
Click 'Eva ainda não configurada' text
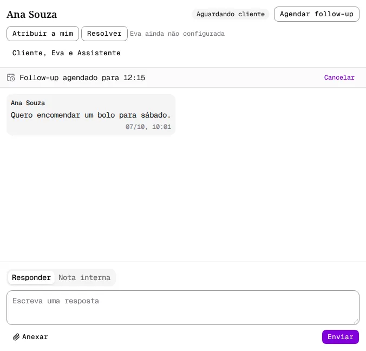point(177,34)
